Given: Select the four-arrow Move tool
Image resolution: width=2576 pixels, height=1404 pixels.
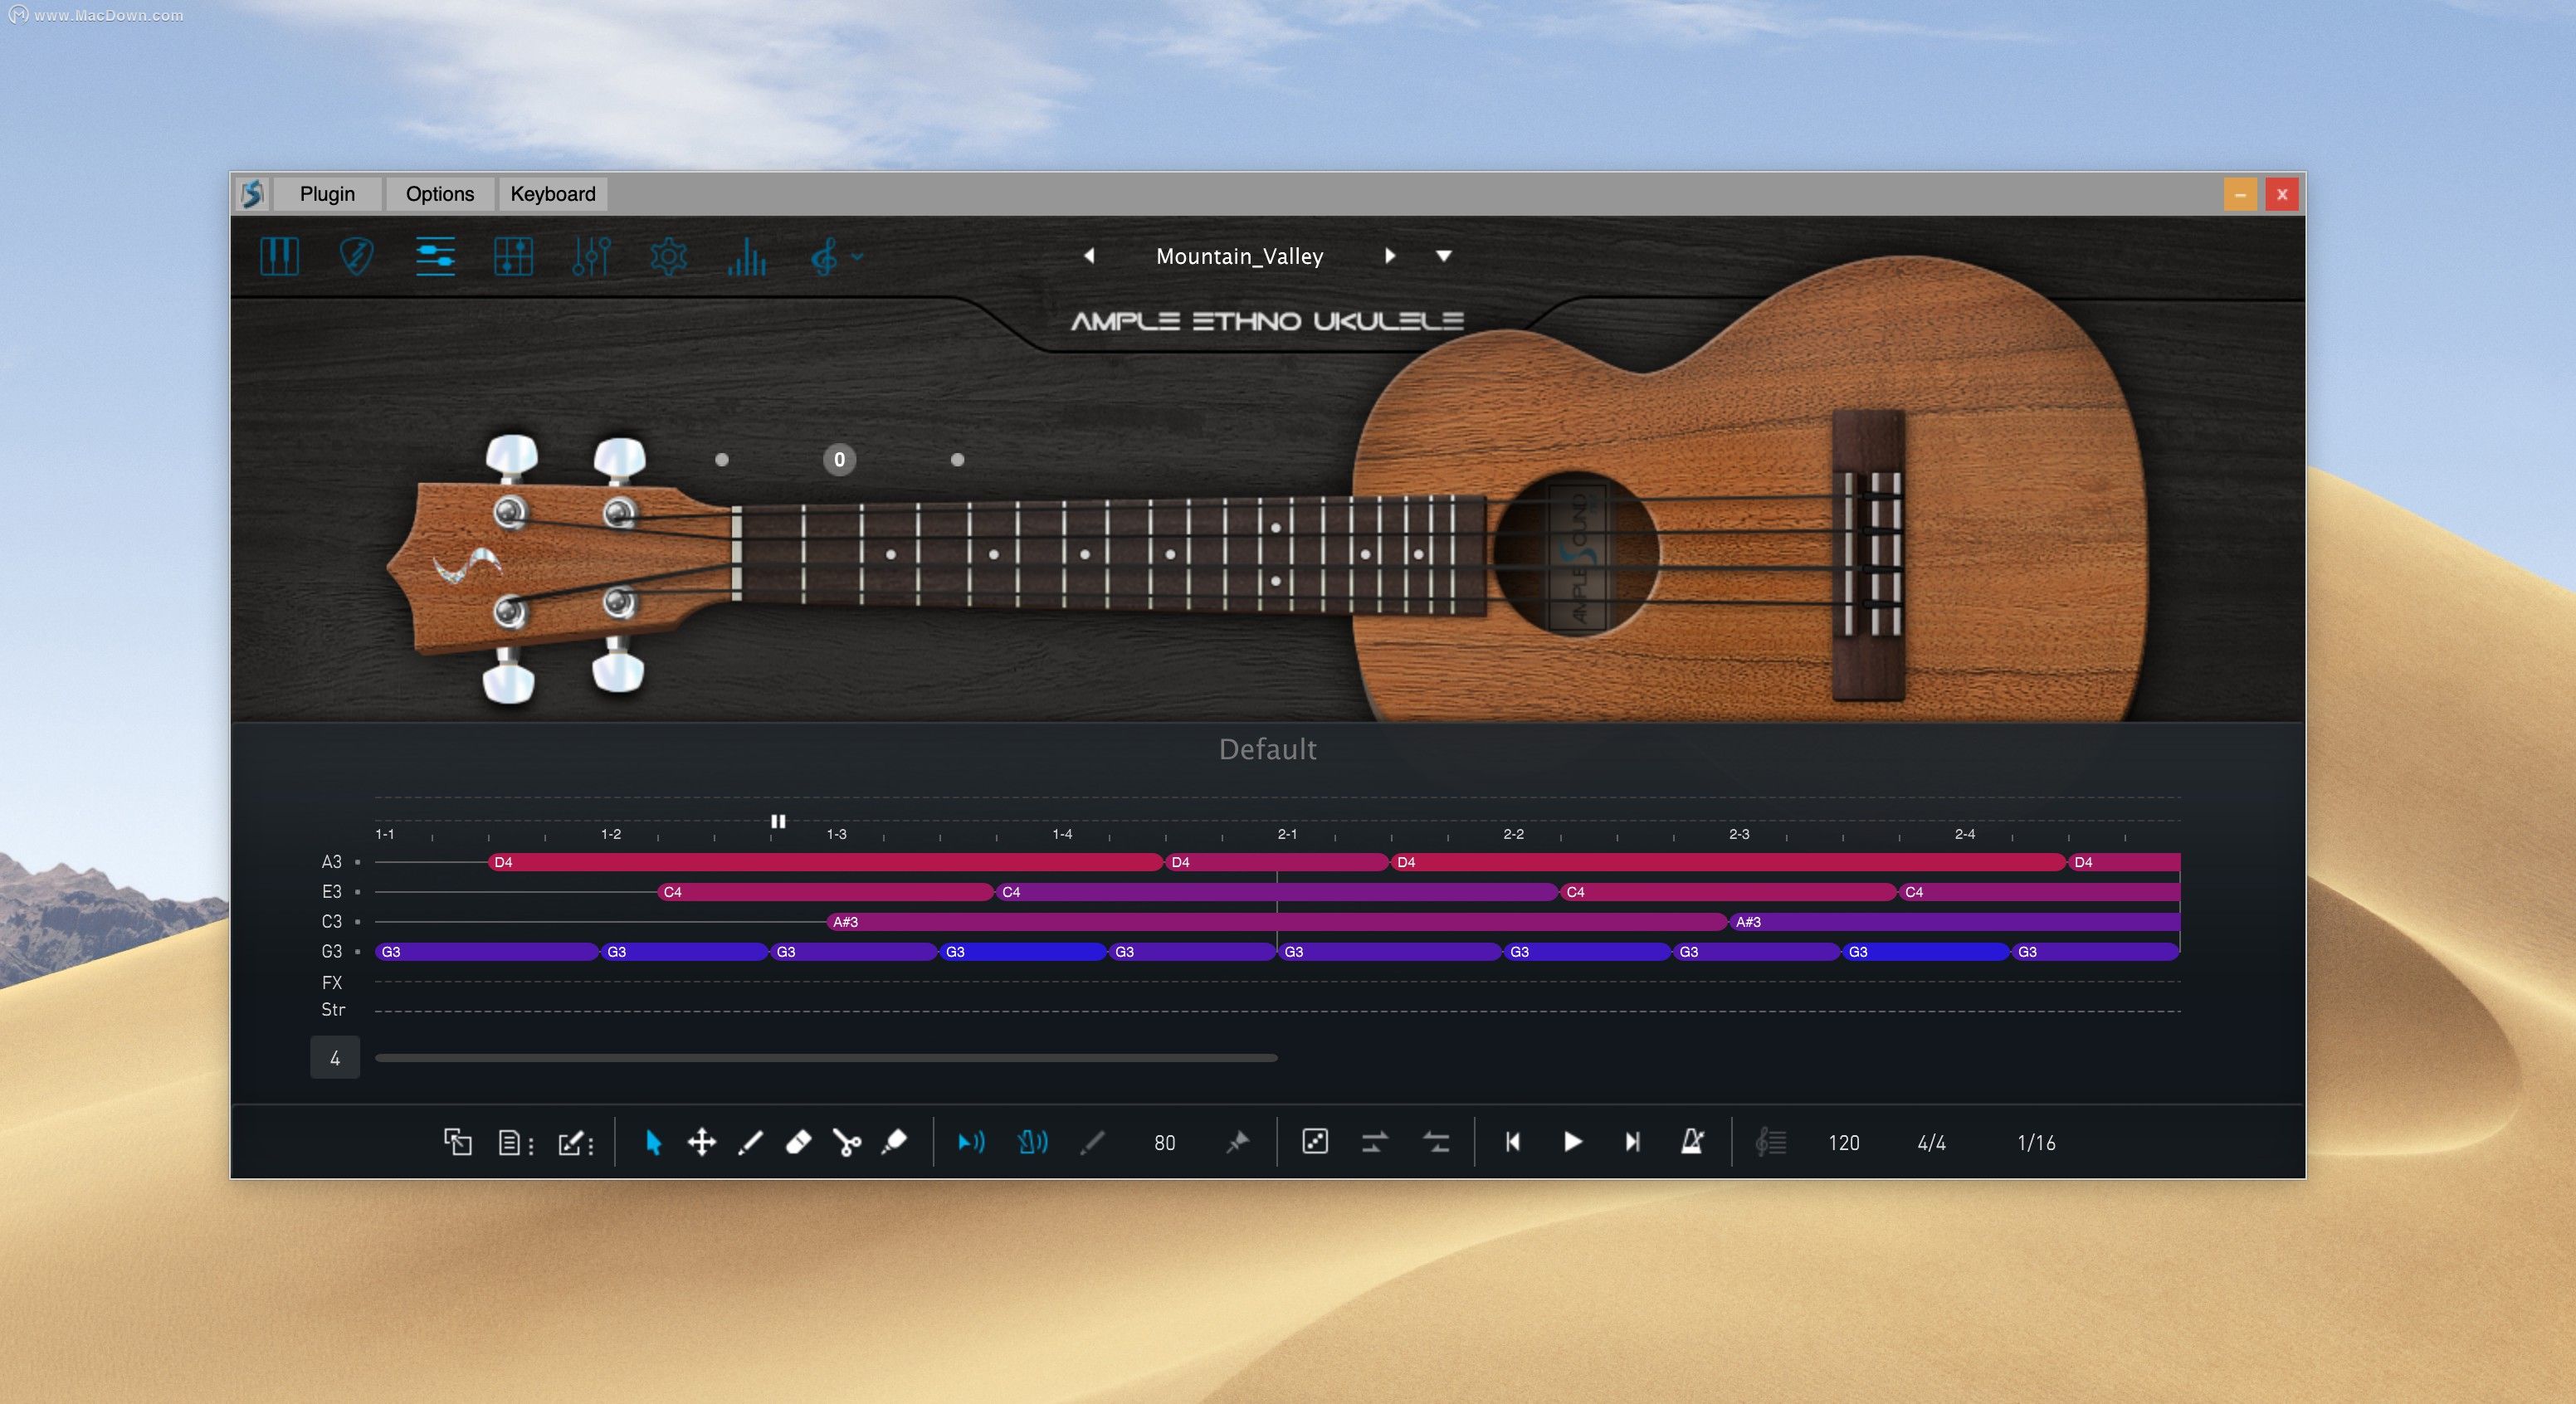Looking at the screenshot, I should pyautogui.click(x=702, y=1142).
